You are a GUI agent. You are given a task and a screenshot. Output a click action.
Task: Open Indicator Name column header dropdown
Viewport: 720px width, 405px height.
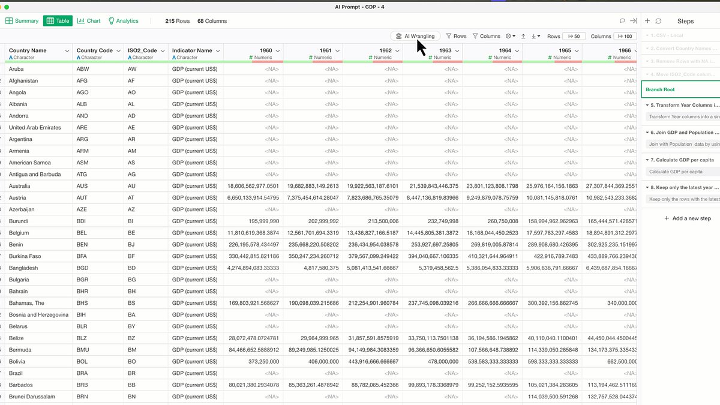(x=217, y=51)
